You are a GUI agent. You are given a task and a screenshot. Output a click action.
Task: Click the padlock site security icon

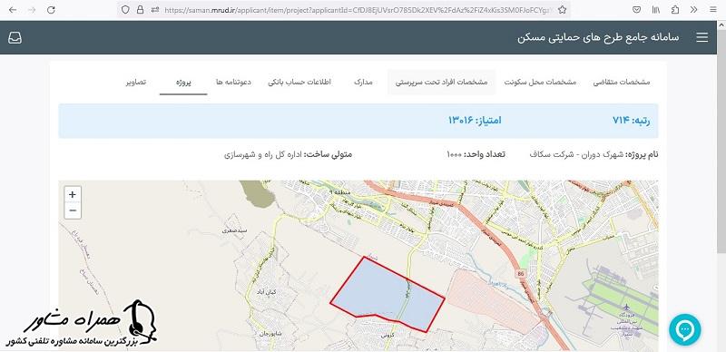[x=141, y=10]
